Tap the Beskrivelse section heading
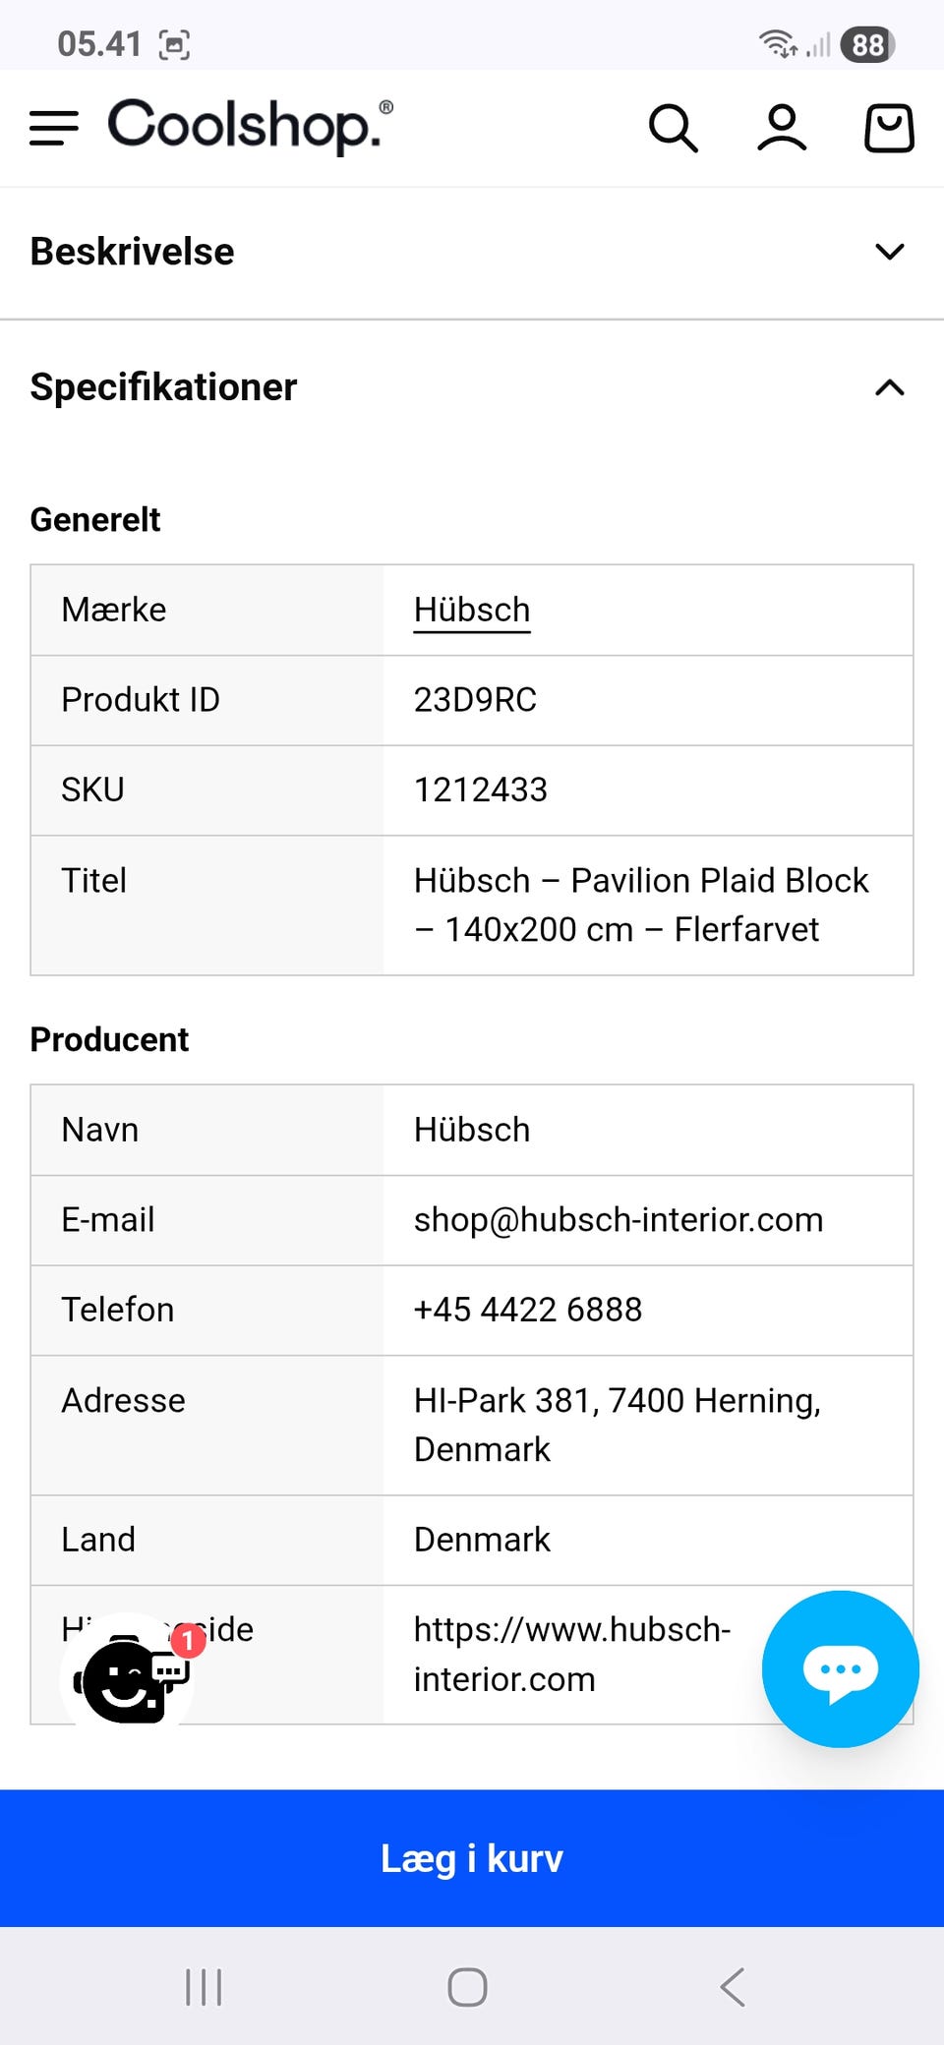This screenshot has height=2045, width=944. [x=133, y=252]
